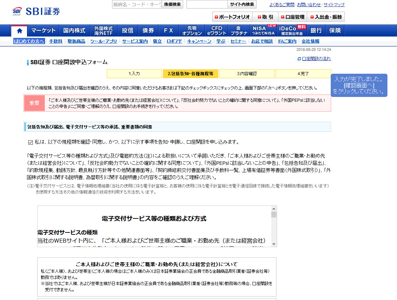Image resolution: width=397 pixels, height=300 pixels.
Task: Click the 入力が完了しました tooltip bubble
Action: [359, 85]
